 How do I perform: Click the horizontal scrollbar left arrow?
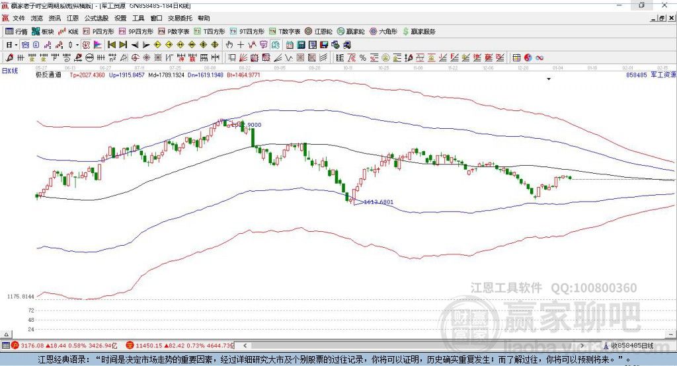point(245,346)
